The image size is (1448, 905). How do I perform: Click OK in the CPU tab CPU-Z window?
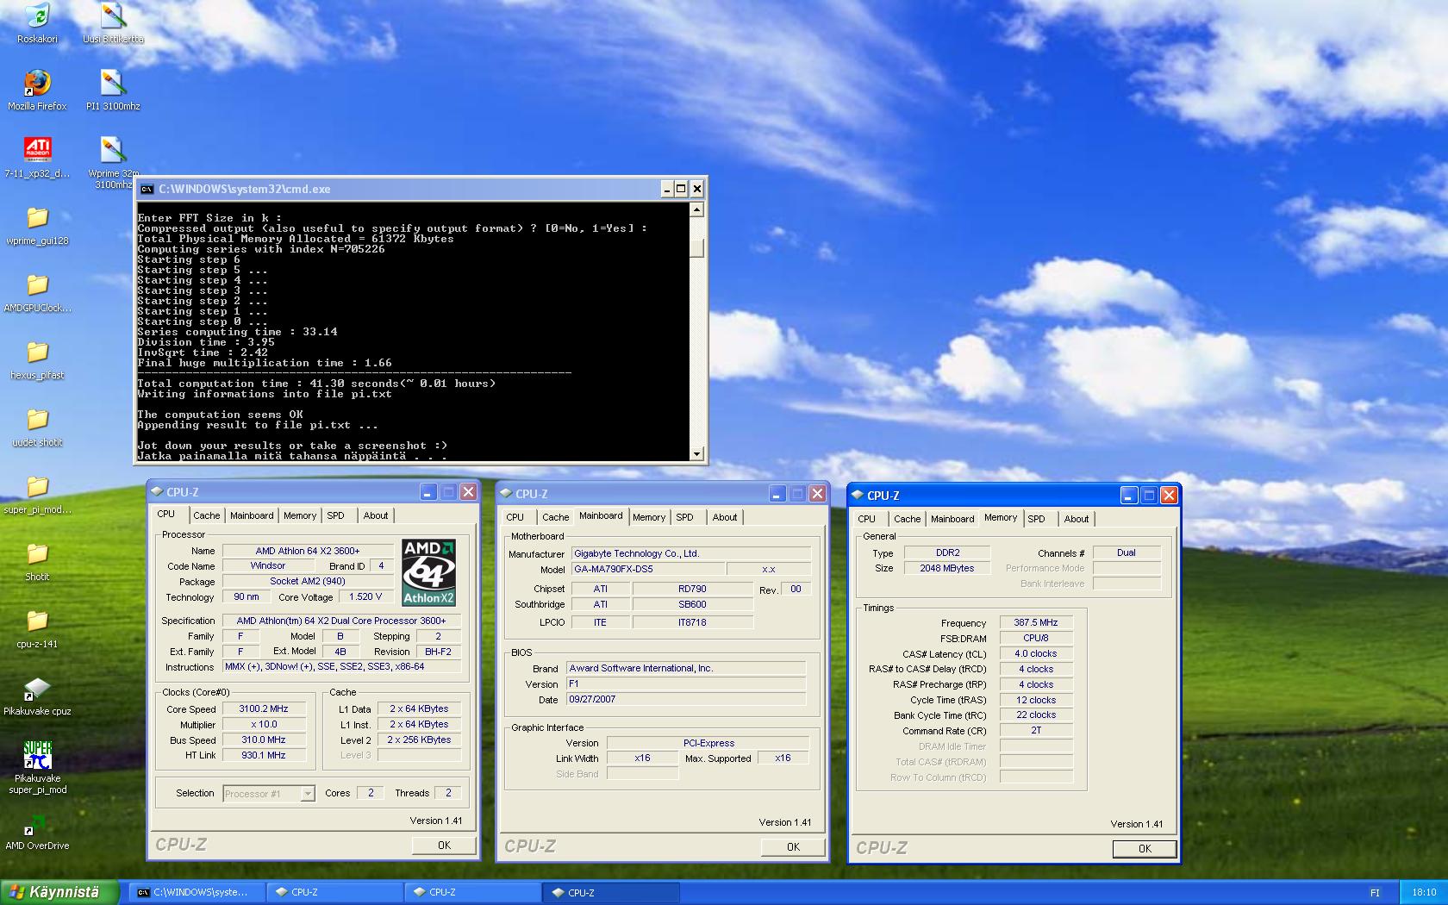coord(444,846)
